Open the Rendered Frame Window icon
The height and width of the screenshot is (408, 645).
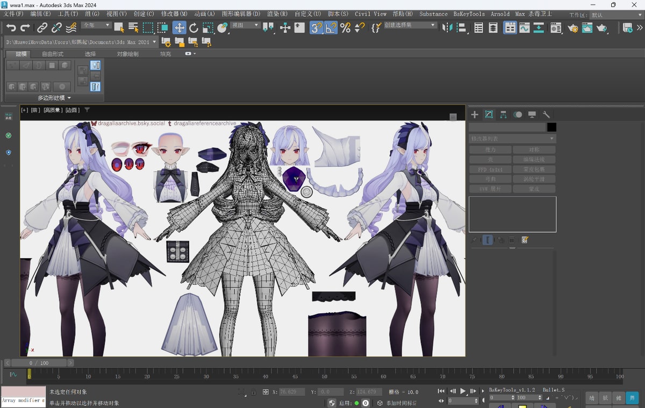point(587,27)
